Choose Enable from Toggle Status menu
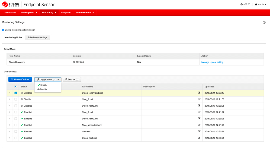Screen dimensions: 270x150 click(43, 85)
